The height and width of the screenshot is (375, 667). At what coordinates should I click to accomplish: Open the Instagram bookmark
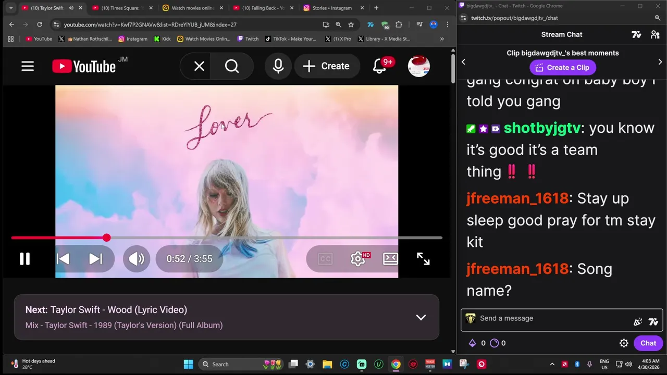point(132,39)
